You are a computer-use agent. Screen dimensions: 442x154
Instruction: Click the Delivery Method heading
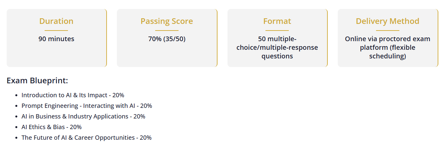[387, 21]
